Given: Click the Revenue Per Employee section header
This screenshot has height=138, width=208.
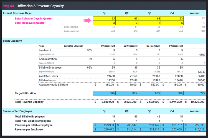Looking at the screenshot, I should coord(17,111).
